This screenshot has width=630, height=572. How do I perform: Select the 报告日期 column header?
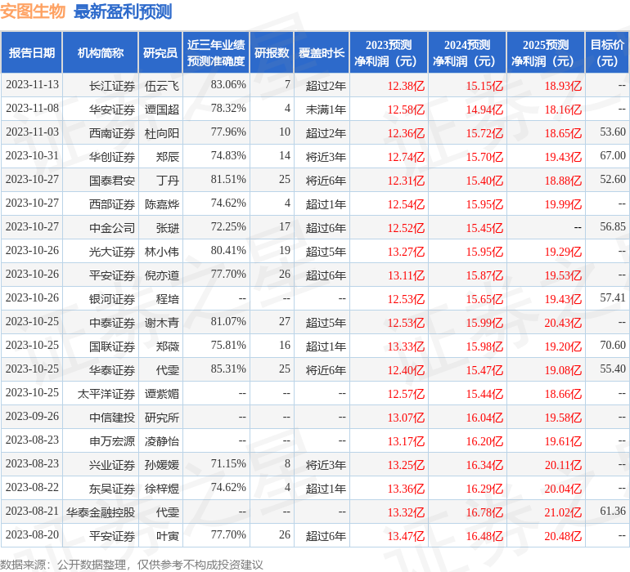(32, 52)
